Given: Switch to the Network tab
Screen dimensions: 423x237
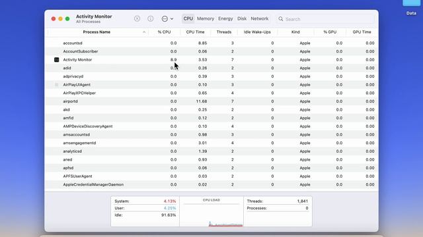Looking at the screenshot, I should pos(260,18).
